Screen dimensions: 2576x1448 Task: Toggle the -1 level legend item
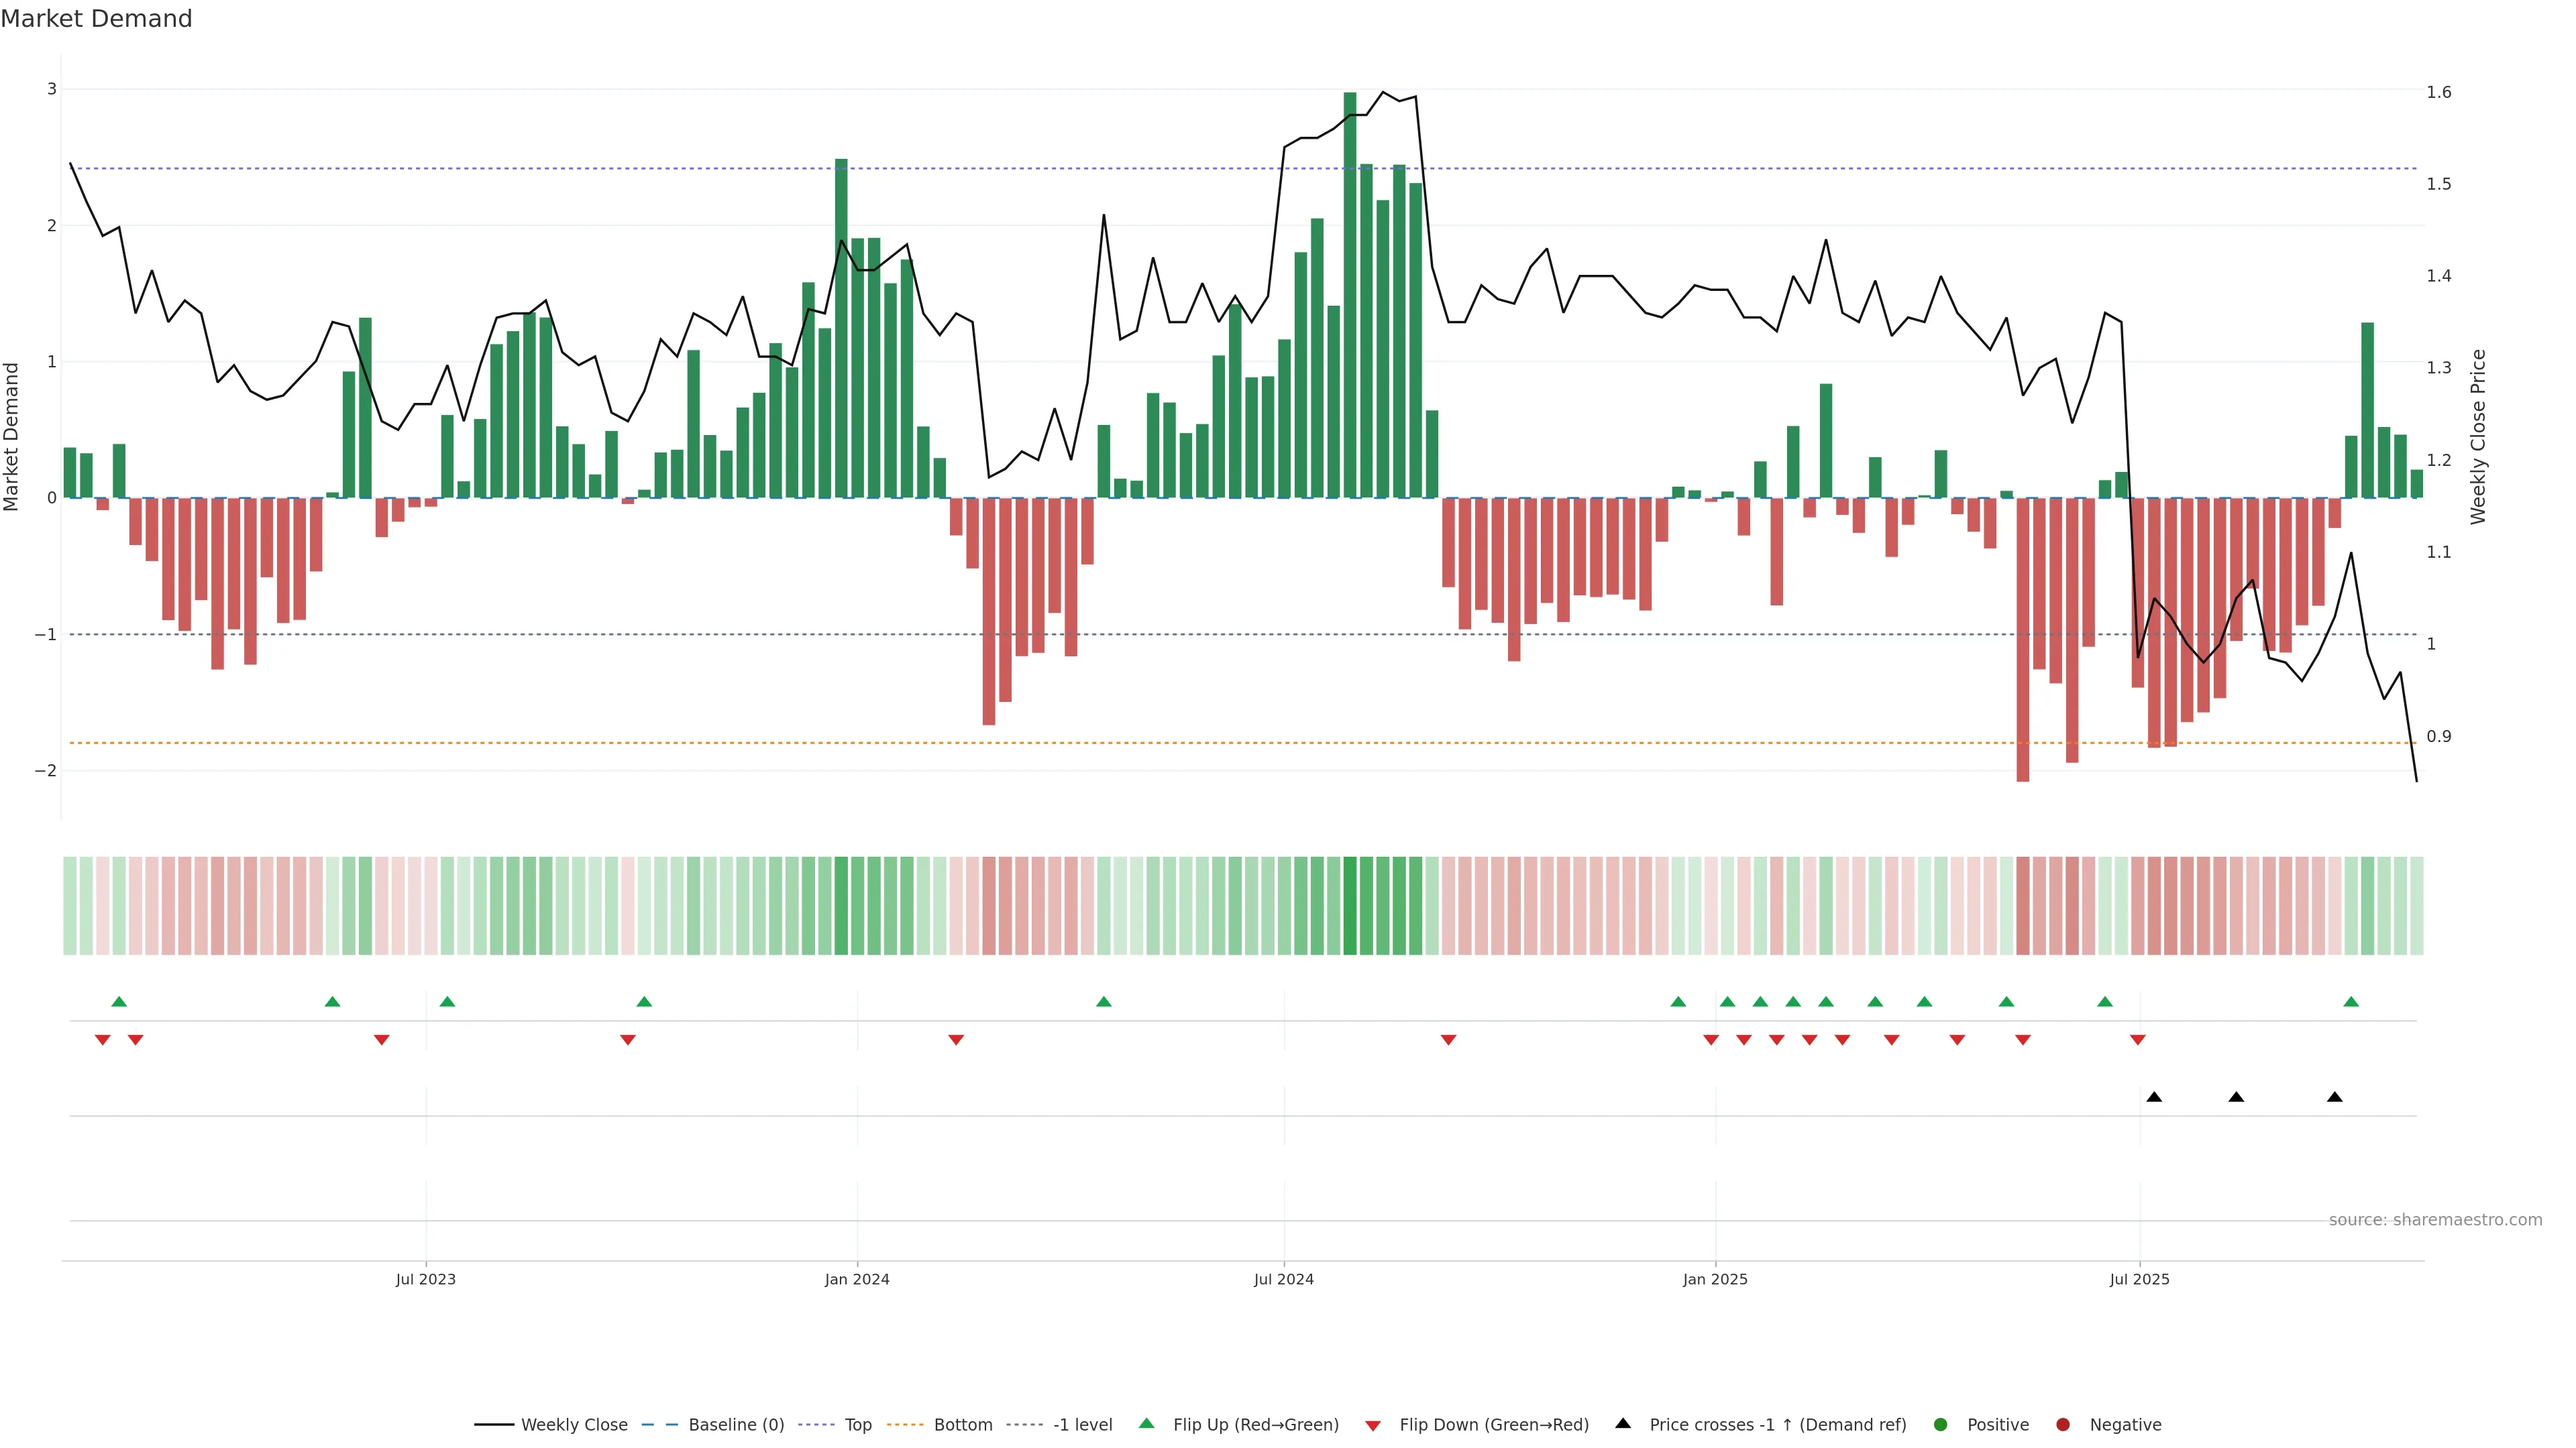point(1082,1425)
